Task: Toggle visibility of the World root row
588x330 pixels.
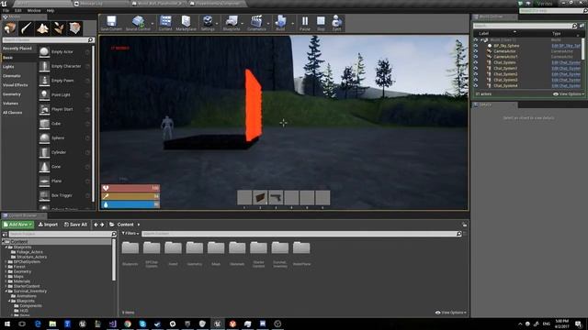Action: pyautogui.click(x=476, y=40)
